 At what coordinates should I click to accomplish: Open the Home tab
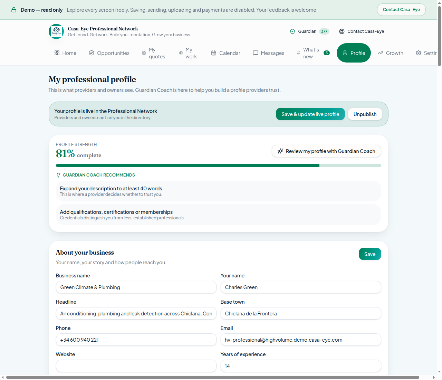click(65, 53)
